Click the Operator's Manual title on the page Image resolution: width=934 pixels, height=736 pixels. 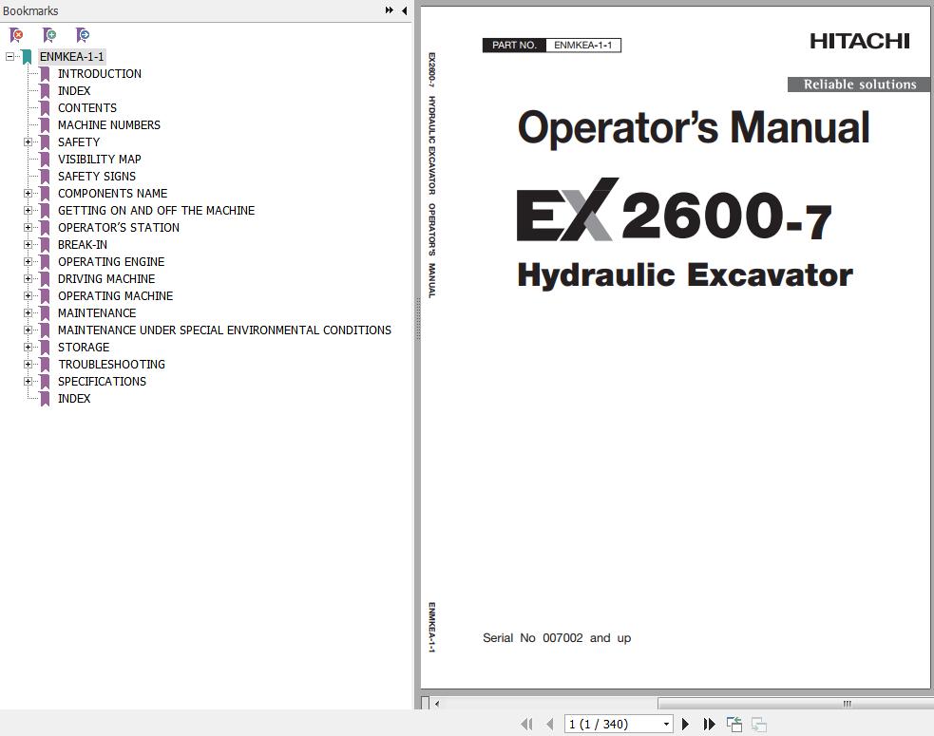pos(694,127)
